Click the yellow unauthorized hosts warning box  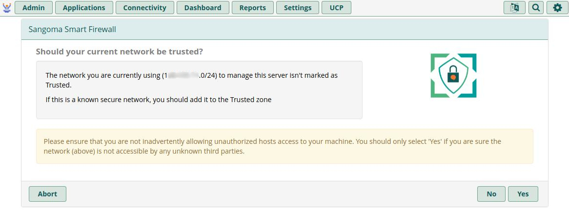click(x=284, y=146)
